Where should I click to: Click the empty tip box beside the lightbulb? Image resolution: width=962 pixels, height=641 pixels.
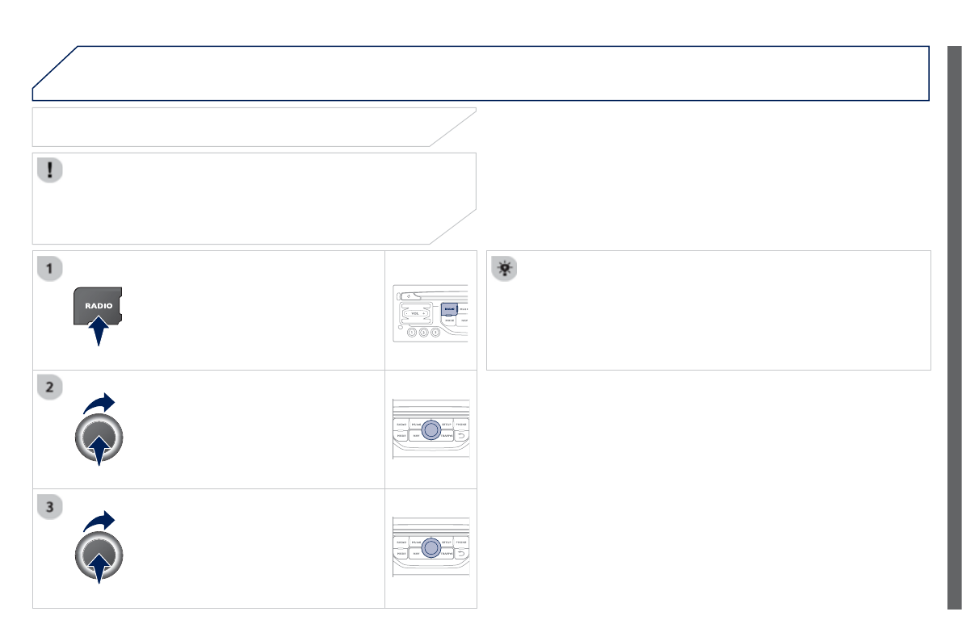click(x=708, y=310)
